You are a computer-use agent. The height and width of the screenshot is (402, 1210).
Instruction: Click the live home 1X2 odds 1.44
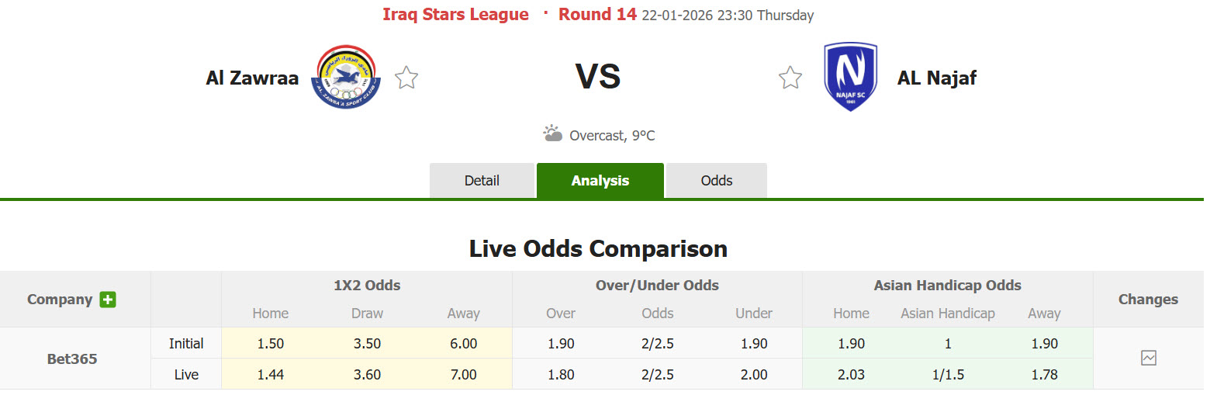(x=270, y=375)
